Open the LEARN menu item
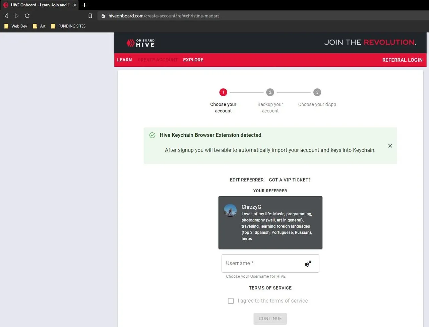The image size is (429, 327). (124, 60)
